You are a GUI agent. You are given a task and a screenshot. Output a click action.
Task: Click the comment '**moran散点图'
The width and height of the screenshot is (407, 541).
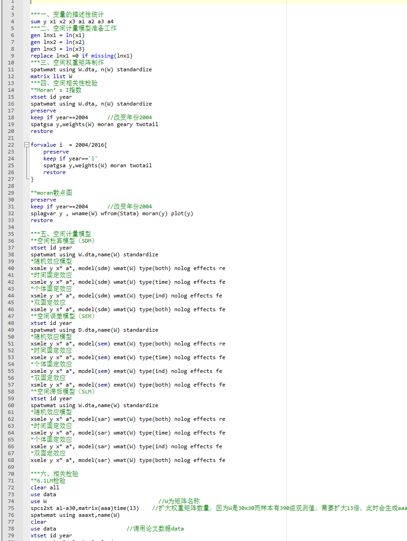click(x=52, y=193)
